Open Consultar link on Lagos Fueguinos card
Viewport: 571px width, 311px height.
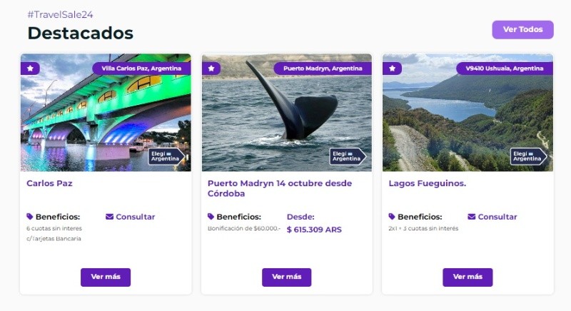(497, 217)
